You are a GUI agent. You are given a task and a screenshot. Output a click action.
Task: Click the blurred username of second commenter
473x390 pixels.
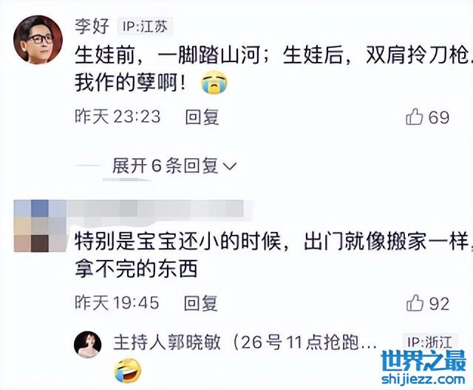pyautogui.click(x=154, y=208)
